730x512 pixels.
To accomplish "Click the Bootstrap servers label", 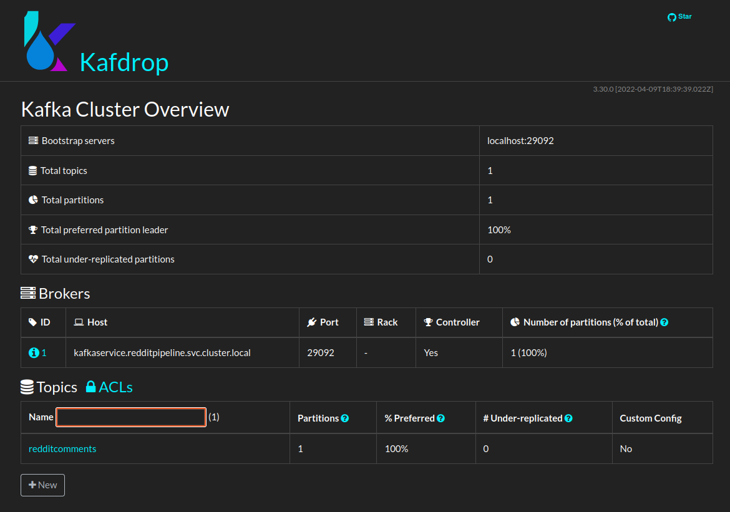I will tap(78, 140).
